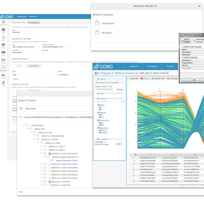This screenshot has width=204, height=204.
Task: Click the green icon on 1600 Files row
Action: point(50,182)
